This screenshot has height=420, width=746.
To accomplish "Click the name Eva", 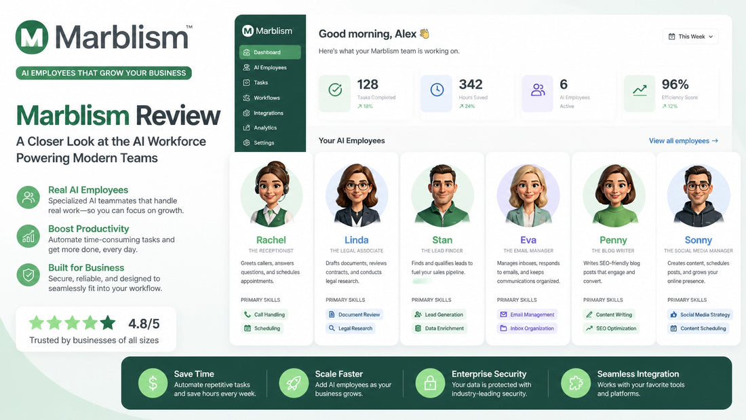I will pyautogui.click(x=528, y=240).
